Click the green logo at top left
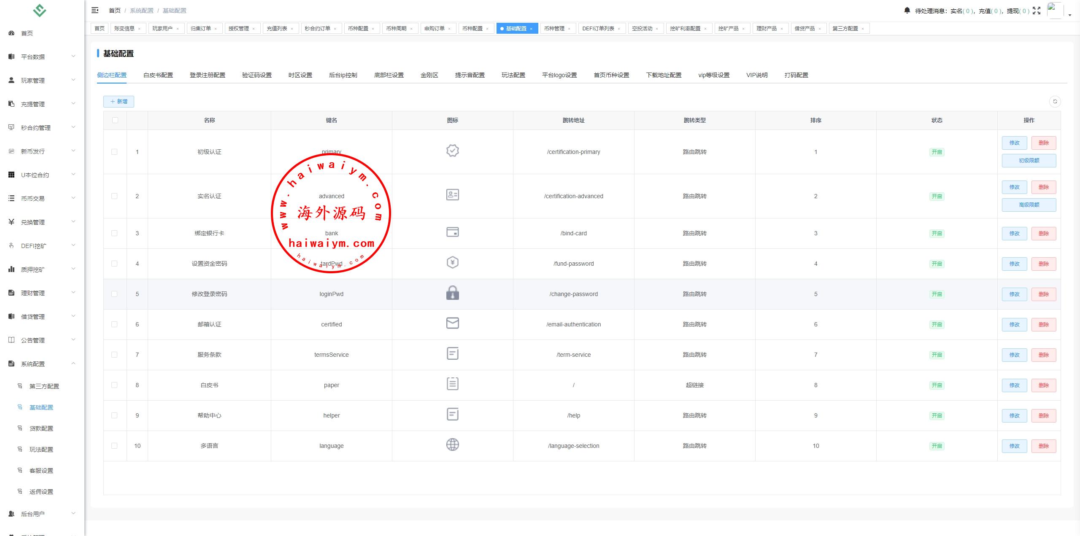Image resolution: width=1080 pixels, height=536 pixels. (40, 11)
